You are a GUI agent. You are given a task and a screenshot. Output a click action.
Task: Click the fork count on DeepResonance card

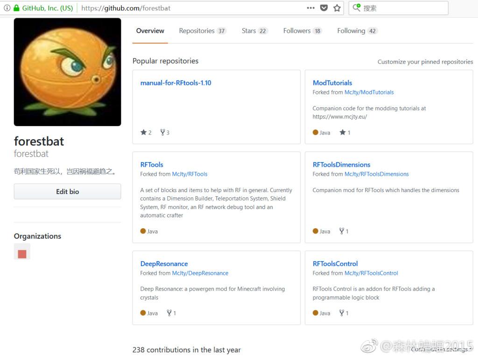(171, 313)
